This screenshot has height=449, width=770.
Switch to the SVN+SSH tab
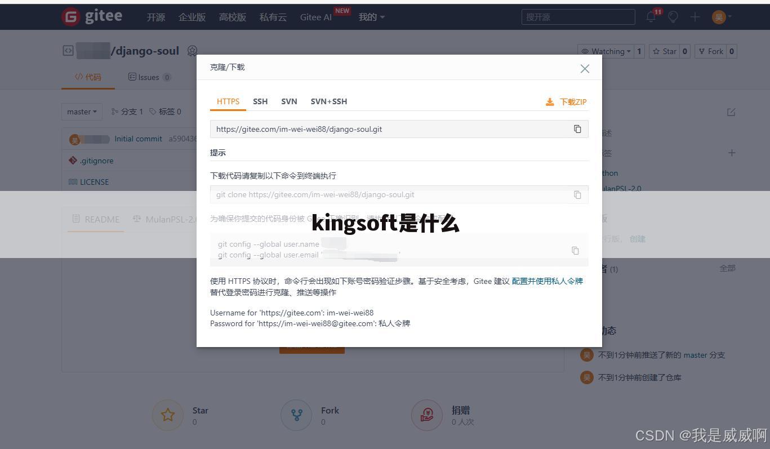click(329, 101)
